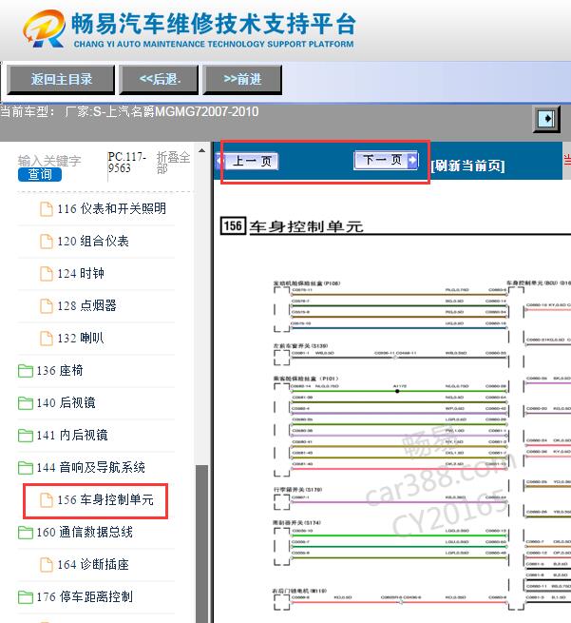571x623 pixels.
Task: Click 刷新当前页 refresh link
Action: [467, 165]
